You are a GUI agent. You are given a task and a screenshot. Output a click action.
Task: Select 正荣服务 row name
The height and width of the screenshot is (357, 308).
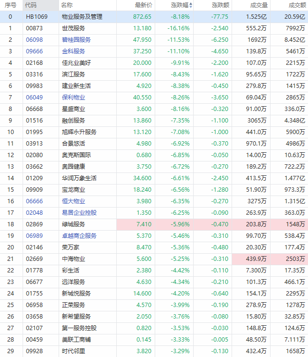click(x=74, y=305)
